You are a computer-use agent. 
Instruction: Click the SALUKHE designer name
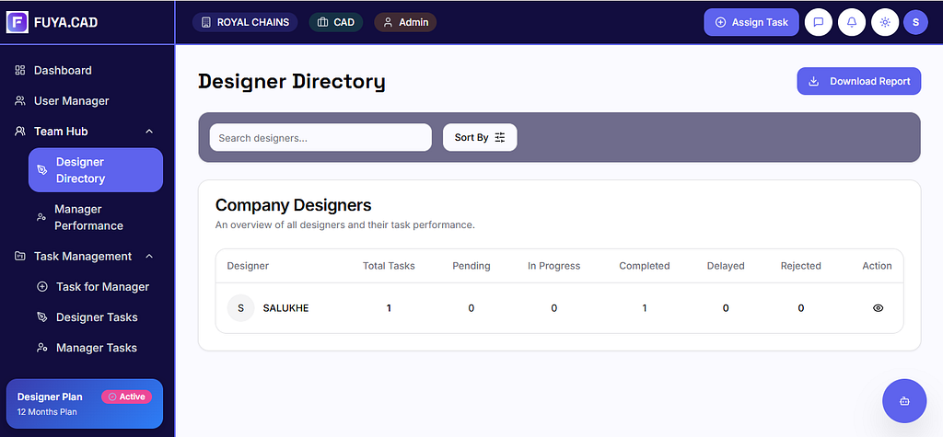[x=285, y=308]
